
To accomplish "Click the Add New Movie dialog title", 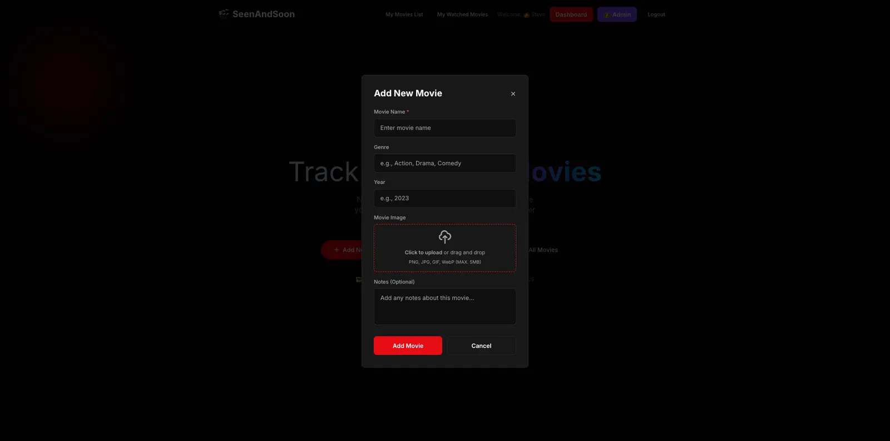I will (x=408, y=93).
